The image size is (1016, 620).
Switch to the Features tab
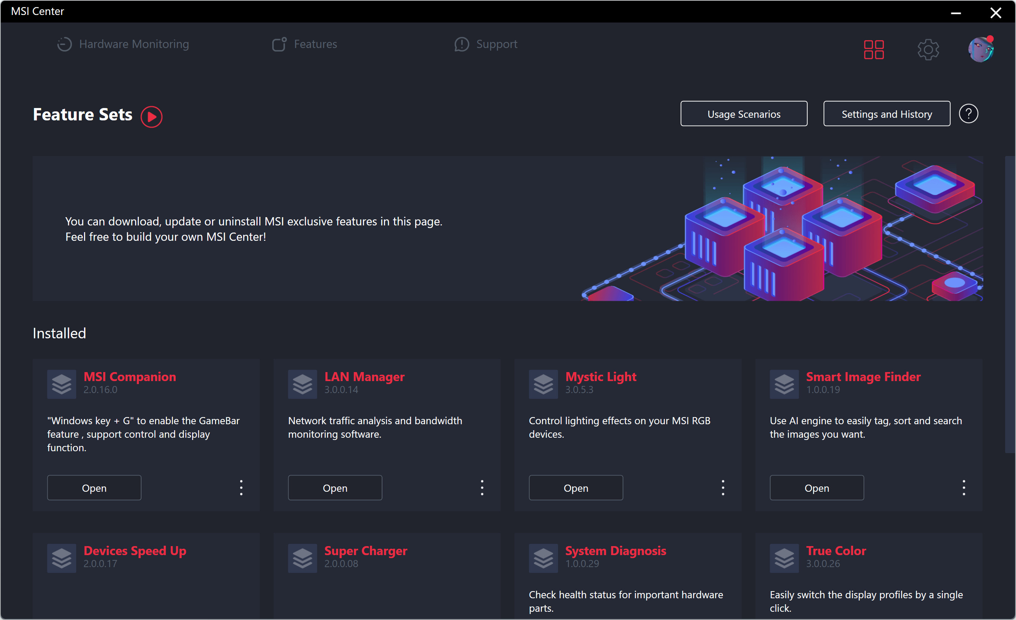pyautogui.click(x=304, y=44)
